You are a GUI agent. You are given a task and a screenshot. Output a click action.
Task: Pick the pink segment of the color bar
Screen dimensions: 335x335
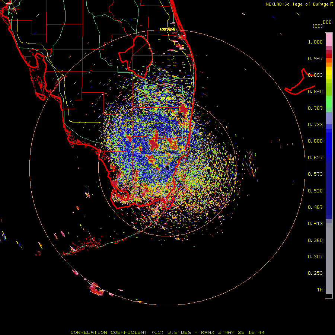coord(329,40)
